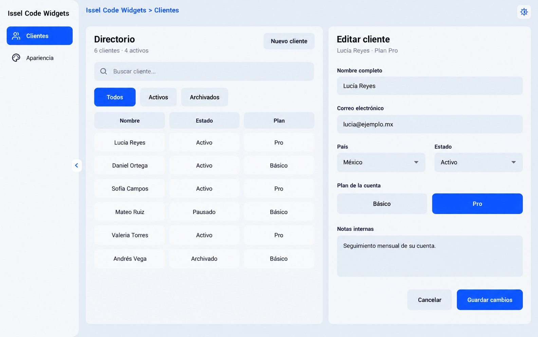Follow the Issel Code Widgets breadcrumb link

pyautogui.click(x=116, y=10)
